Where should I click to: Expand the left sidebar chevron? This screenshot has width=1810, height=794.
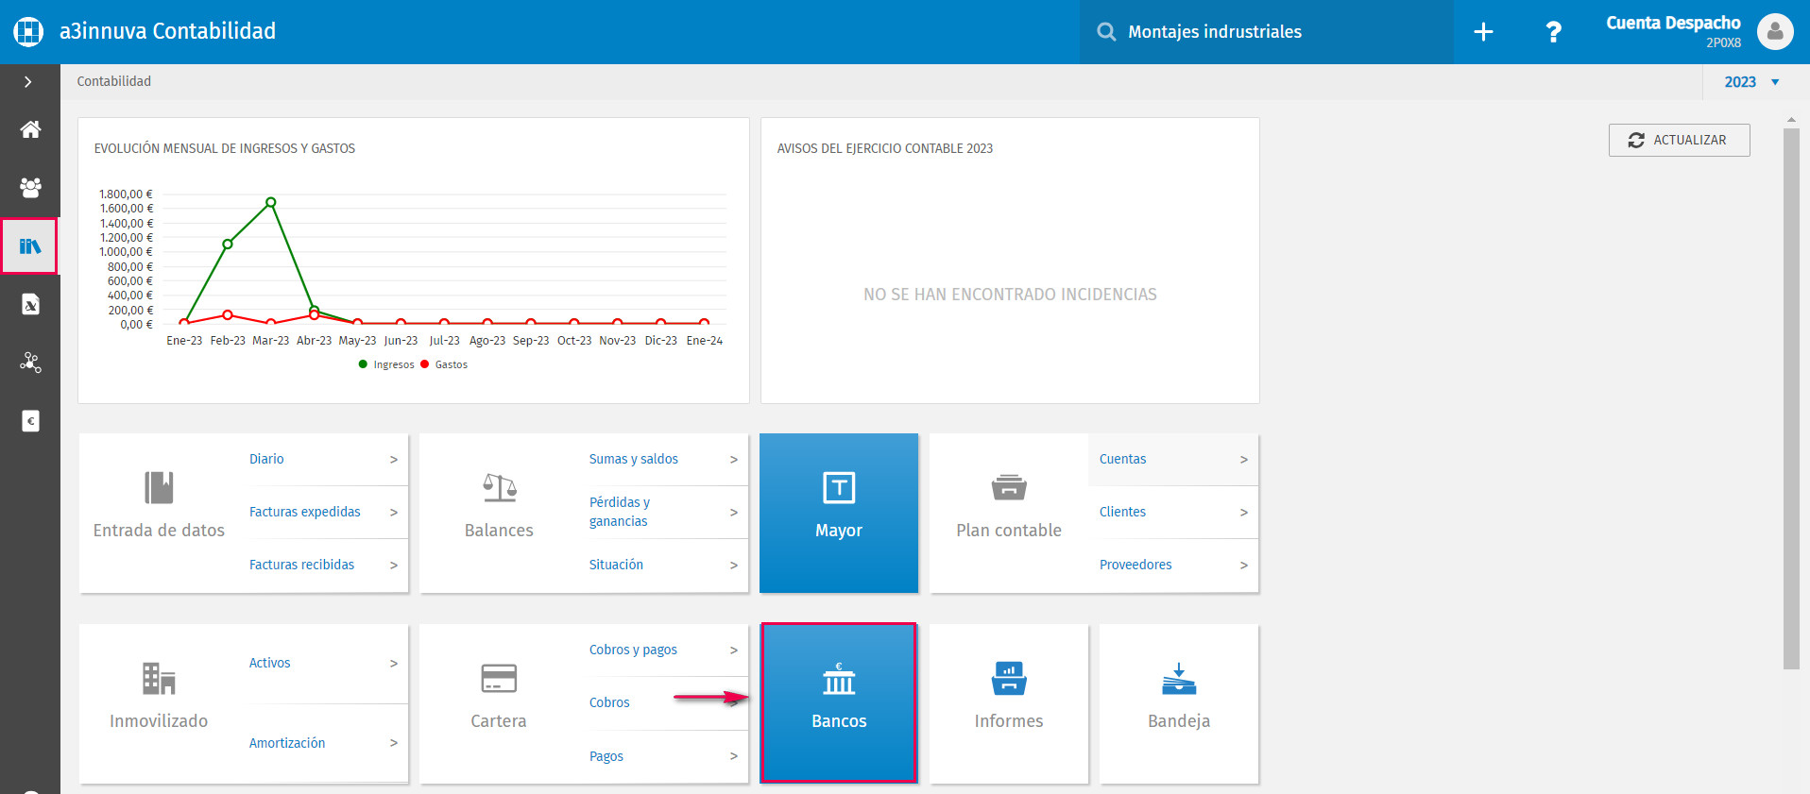(28, 82)
